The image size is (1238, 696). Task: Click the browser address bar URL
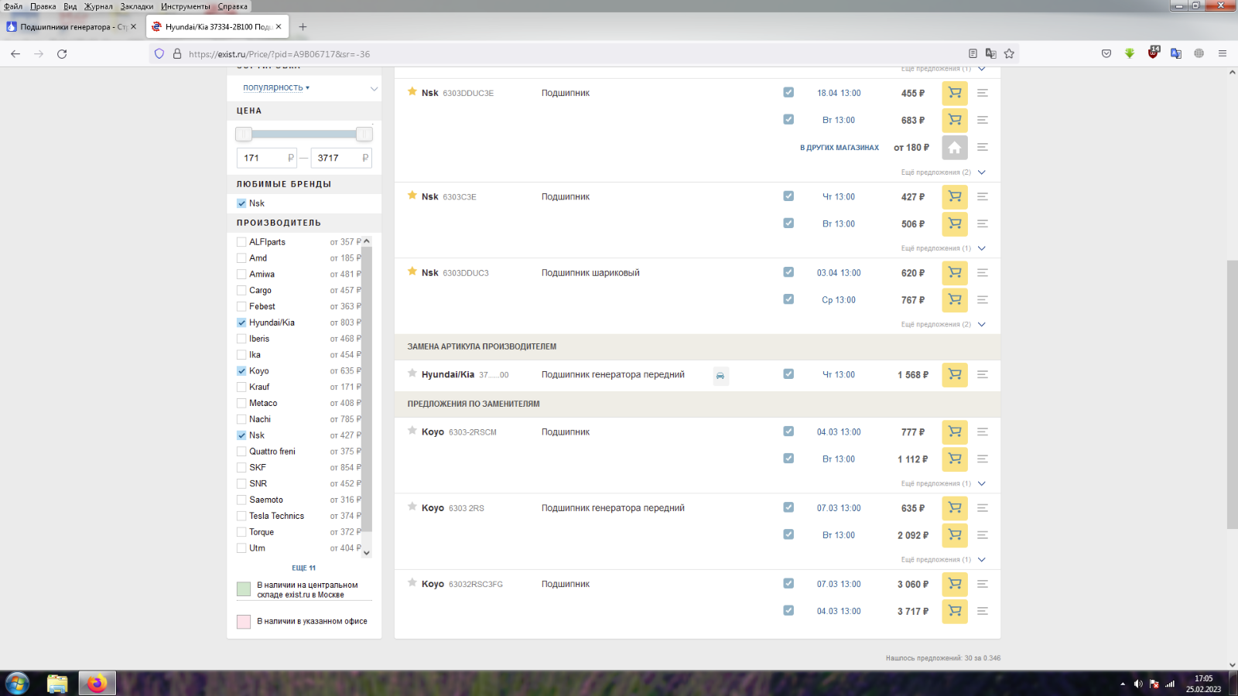(279, 54)
